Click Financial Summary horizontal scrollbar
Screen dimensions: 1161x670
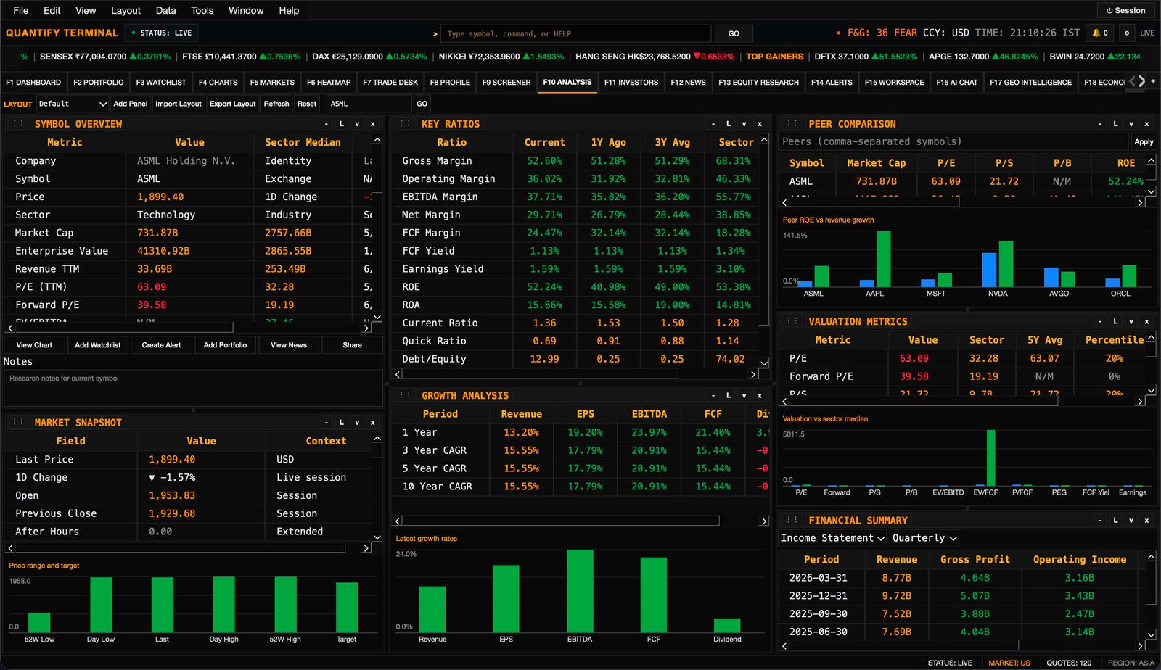click(x=903, y=645)
